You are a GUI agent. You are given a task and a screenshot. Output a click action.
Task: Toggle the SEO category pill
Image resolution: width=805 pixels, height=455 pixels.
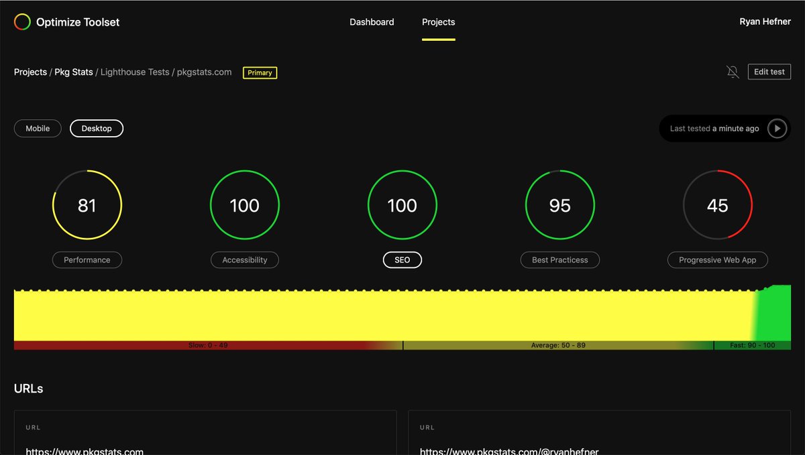(x=402, y=260)
